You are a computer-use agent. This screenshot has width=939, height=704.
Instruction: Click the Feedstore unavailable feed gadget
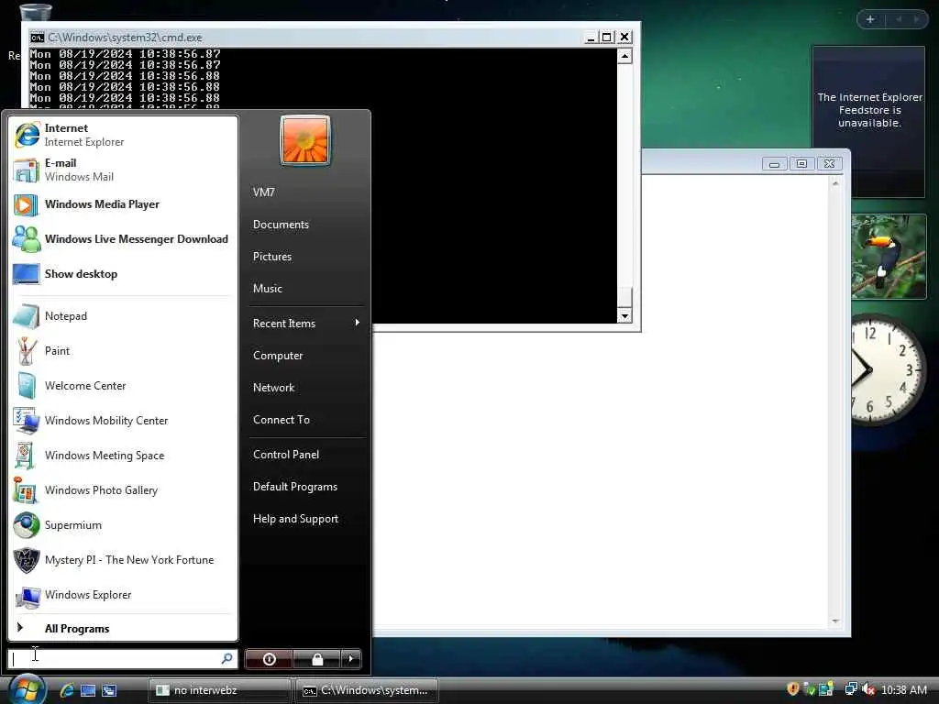(x=868, y=122)
